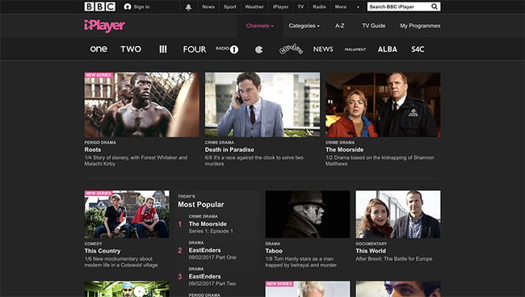The height and width of the screenshot is (297, 525).
Task: Go to iPlayer home via pink logo
Action: [x=104, y=26]
